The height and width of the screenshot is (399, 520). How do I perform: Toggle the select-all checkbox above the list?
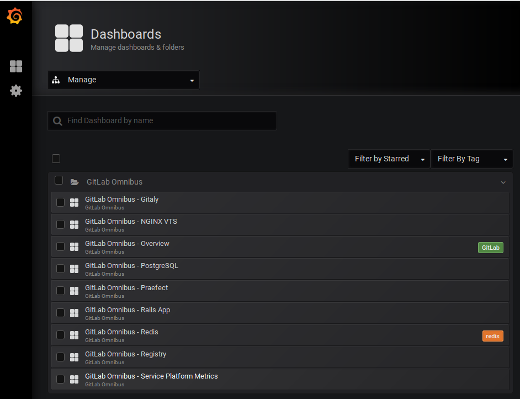click(x=56, y=159)
